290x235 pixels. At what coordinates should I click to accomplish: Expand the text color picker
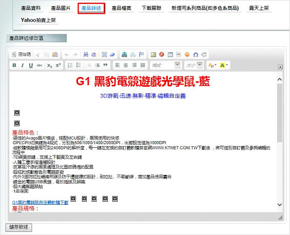212,65
